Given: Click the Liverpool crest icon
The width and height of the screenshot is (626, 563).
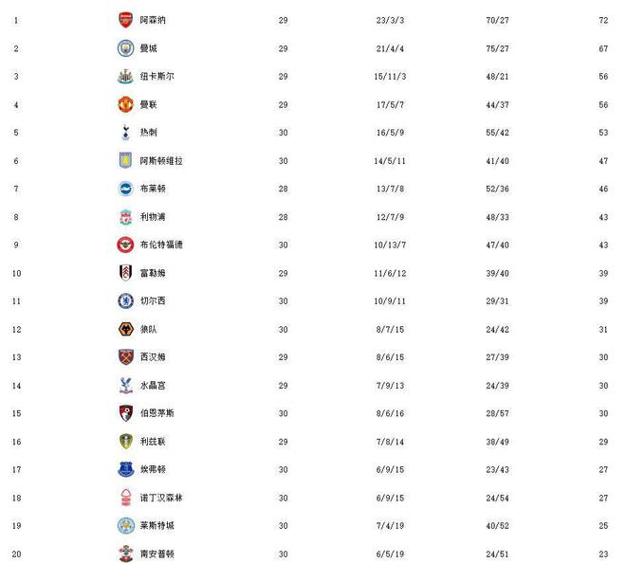Looking at the screenshot, I should coord(125,217).
